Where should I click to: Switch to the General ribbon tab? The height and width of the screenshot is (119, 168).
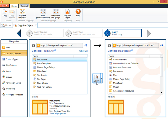pos(24,6)
